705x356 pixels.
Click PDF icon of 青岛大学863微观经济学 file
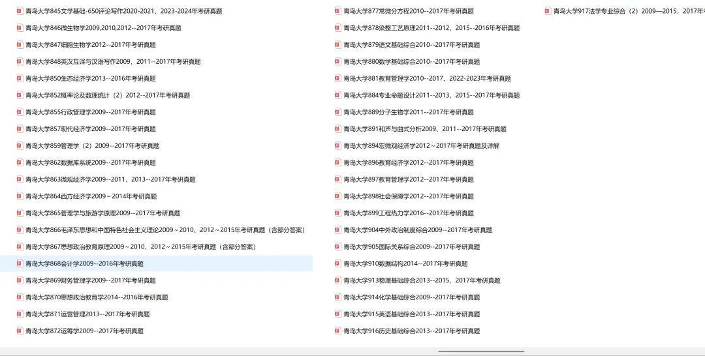[x=20, y=179]
